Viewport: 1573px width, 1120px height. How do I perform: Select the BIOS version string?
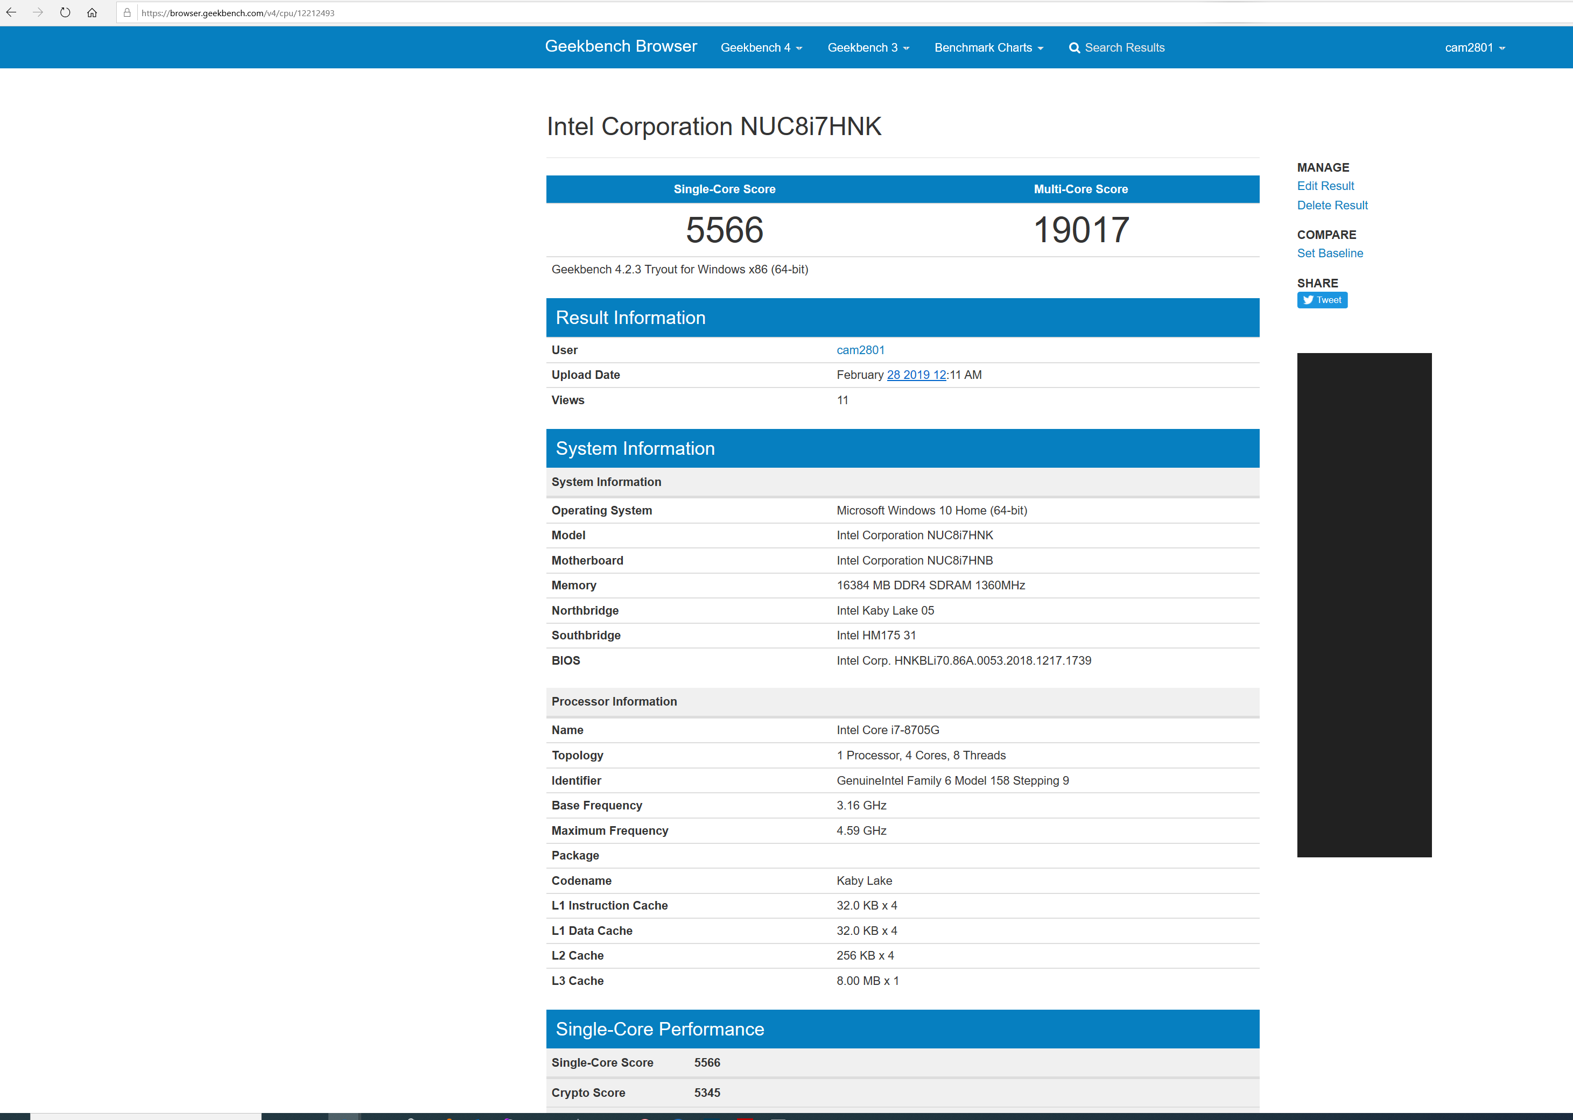964,660
